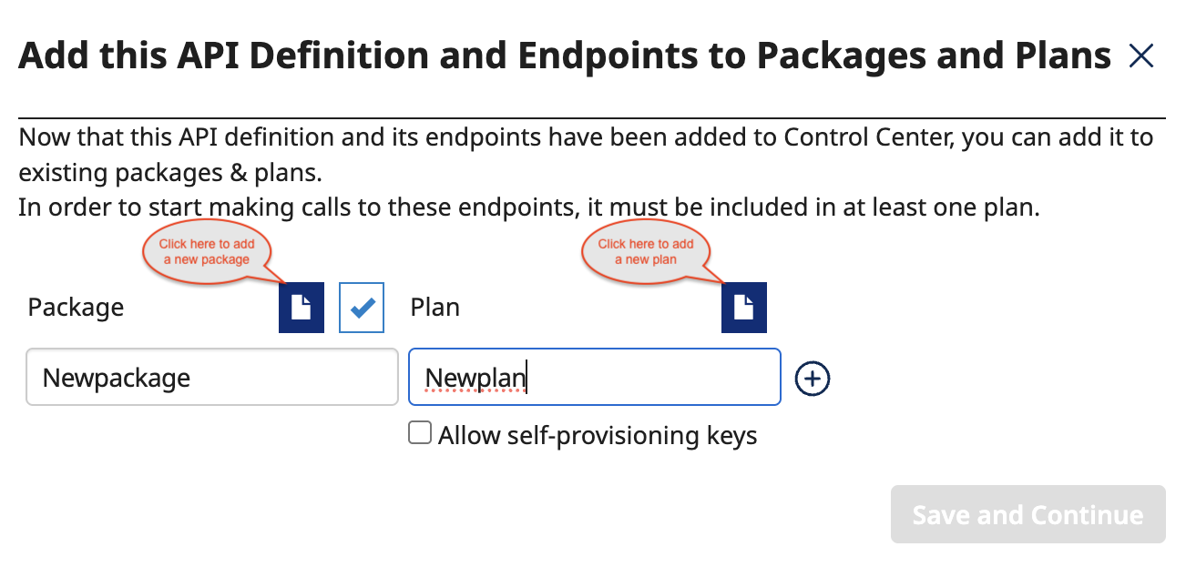
Task: Click the Plan column label
Action: pos(435,308)
